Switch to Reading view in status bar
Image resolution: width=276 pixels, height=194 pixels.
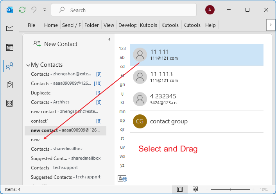[x=195, y=189]
